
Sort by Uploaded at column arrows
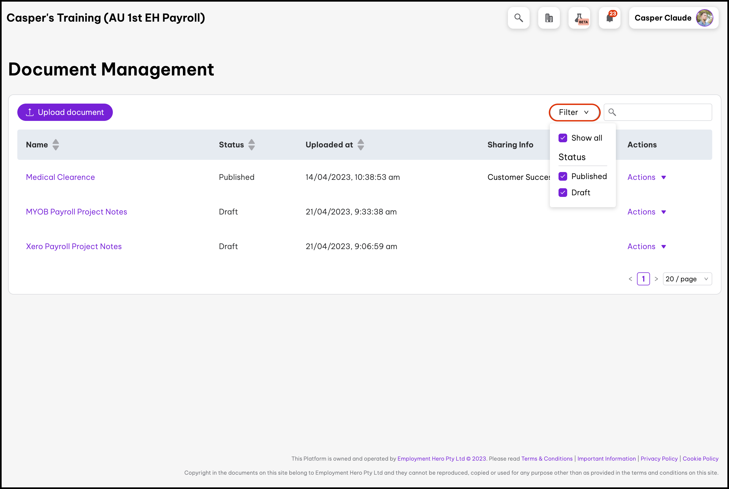pos(361,145)
